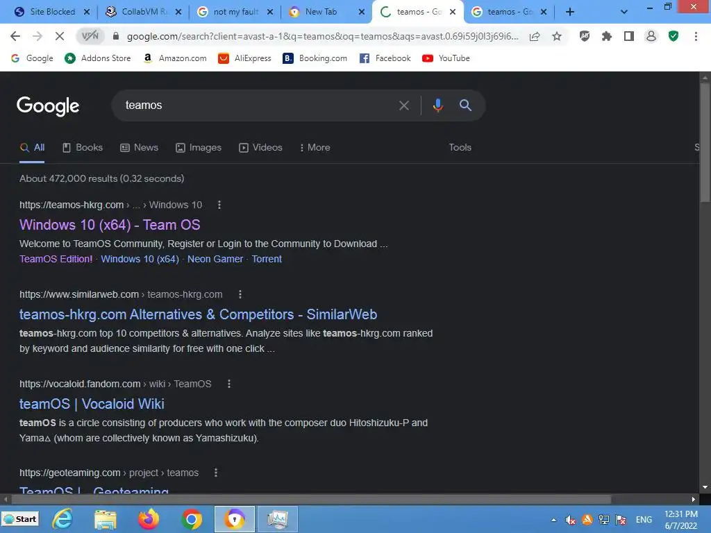Click the address bar URL
The image size is (711, 533).
(x=322, y=36)
